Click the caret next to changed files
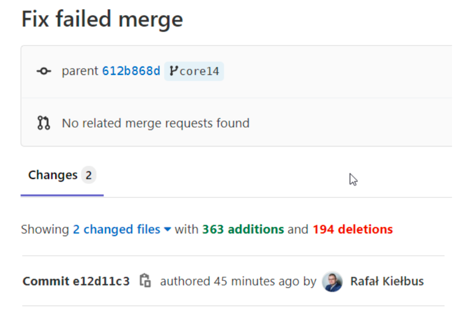 tap(168, 230)
